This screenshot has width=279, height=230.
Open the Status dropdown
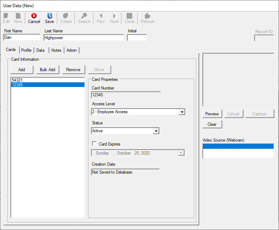click(x=156, y=131)
